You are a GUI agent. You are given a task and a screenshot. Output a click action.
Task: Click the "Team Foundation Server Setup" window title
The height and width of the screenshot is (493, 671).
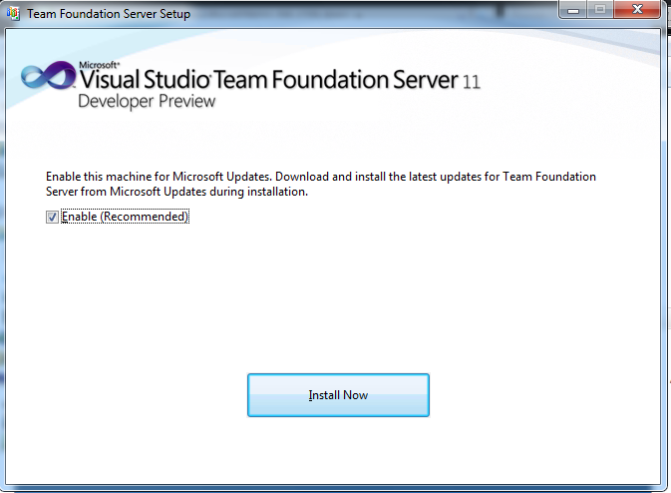click(108, 14)
